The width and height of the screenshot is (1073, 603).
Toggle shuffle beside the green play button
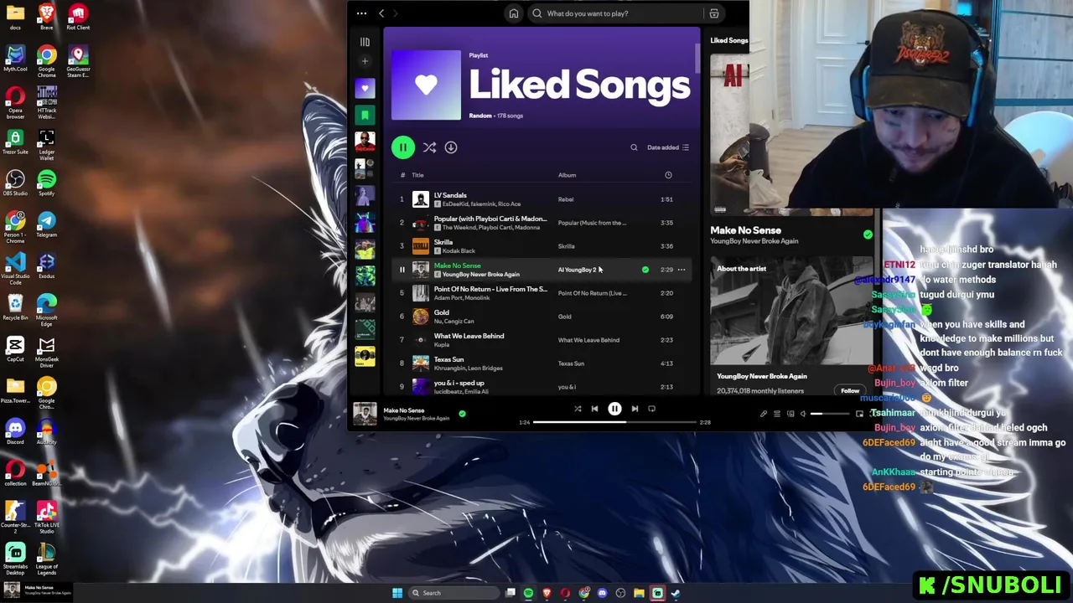click(x=429, y=147)
